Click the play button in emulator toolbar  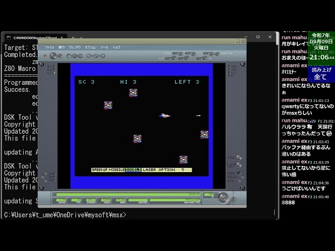69,56
